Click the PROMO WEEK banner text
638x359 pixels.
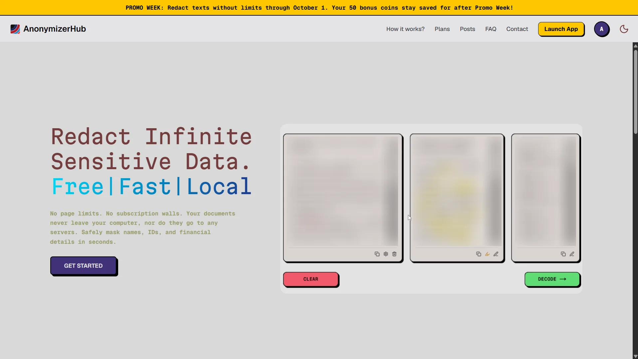(319, 8)
